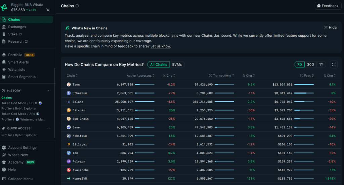
Task: Open Exchanges from the sidebar
Action: [17, 27]
